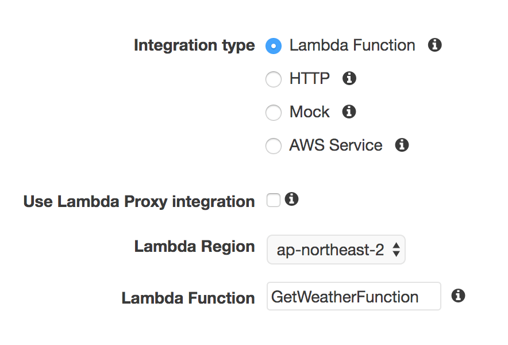Click the up-down arrows on region selector
The width and height of the screenshot is (508, 345).
(396, 250)
